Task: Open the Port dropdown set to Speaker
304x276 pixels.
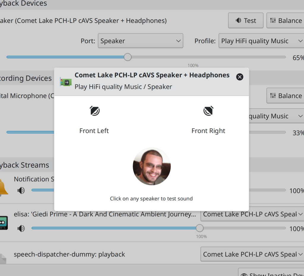Action: tap(140, 41)
